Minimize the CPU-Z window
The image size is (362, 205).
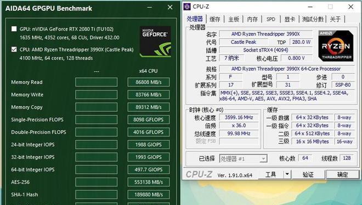[310, 7]
